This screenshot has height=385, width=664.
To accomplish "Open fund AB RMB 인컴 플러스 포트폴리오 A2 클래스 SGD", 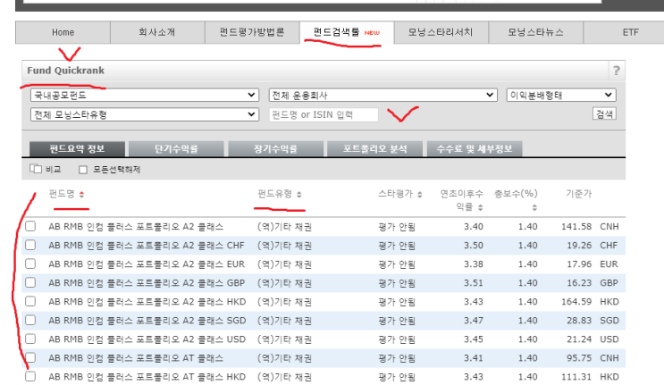I will pyautogui.click(x=147, y=321).
